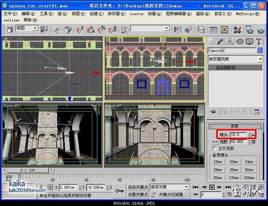
Task: Open the 修改器列表 modifier list dropdown
Action: 260,59
